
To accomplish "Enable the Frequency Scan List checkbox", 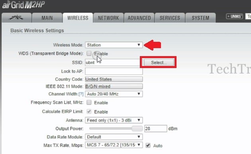I will click(89, 102).
